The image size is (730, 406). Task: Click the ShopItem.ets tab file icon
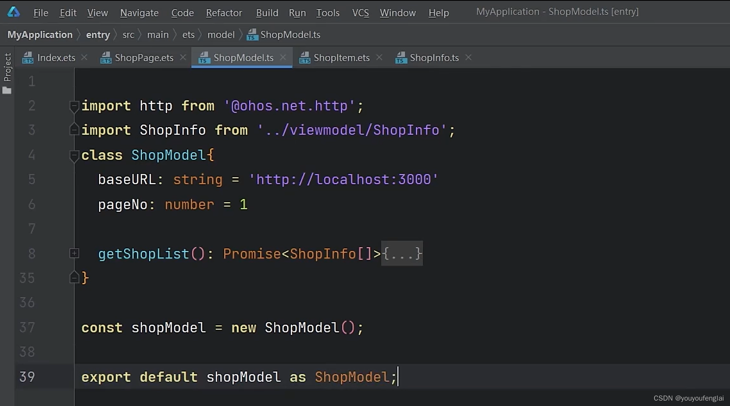coord(305,58)
